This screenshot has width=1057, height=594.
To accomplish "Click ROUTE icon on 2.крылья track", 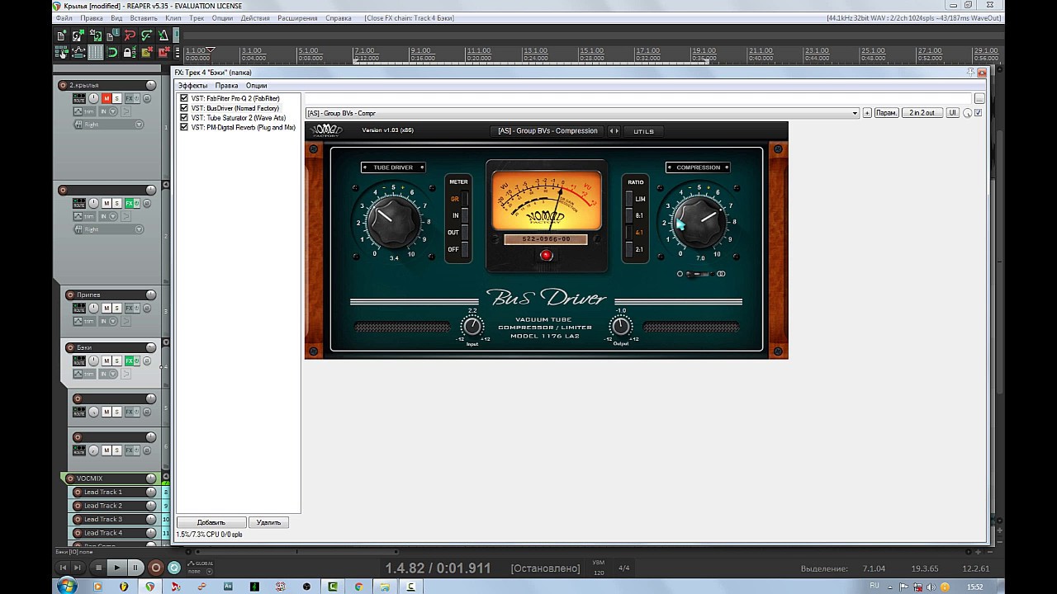I will 79,98.
